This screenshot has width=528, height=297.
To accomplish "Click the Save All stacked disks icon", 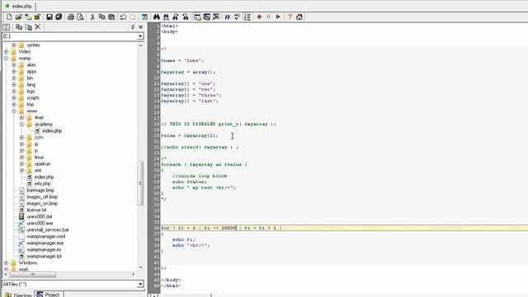I will (59, 16).
